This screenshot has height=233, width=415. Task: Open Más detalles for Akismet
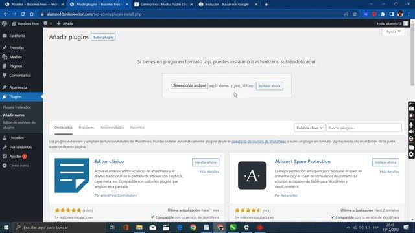pos(389,172)
